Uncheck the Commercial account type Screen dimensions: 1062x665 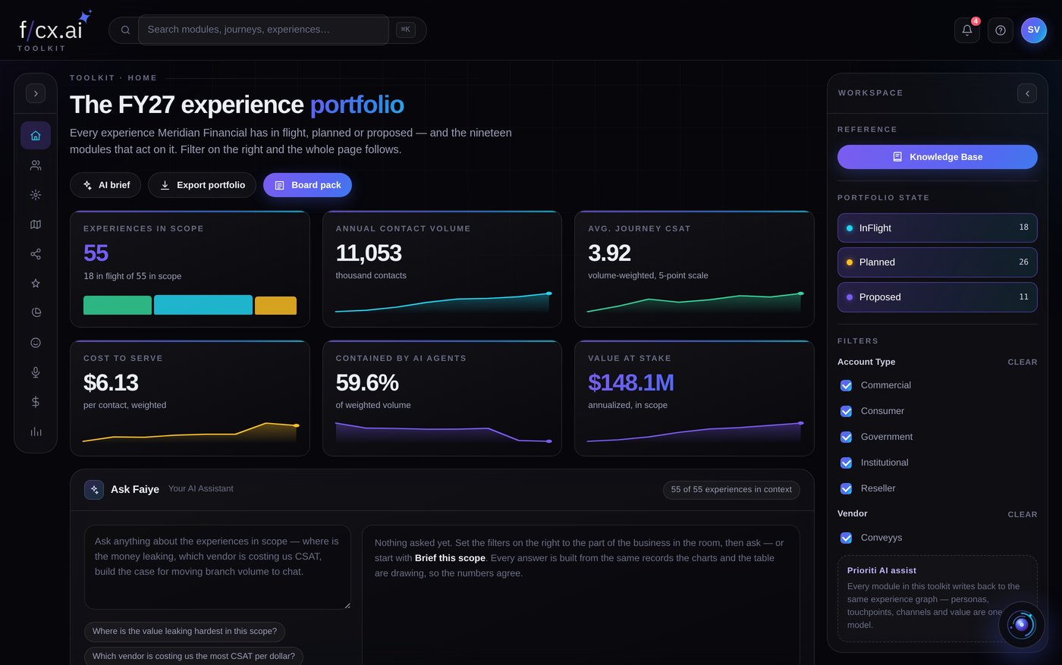847,385
